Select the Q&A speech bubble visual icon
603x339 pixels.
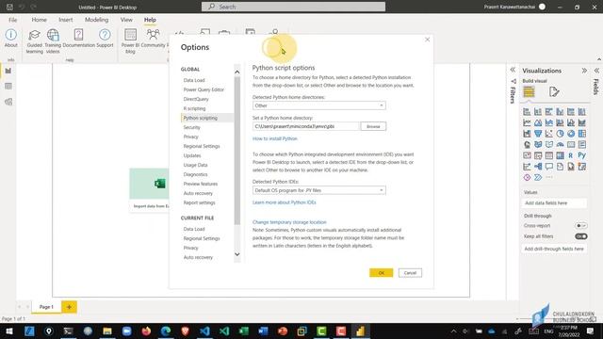(x=548, y=167)
